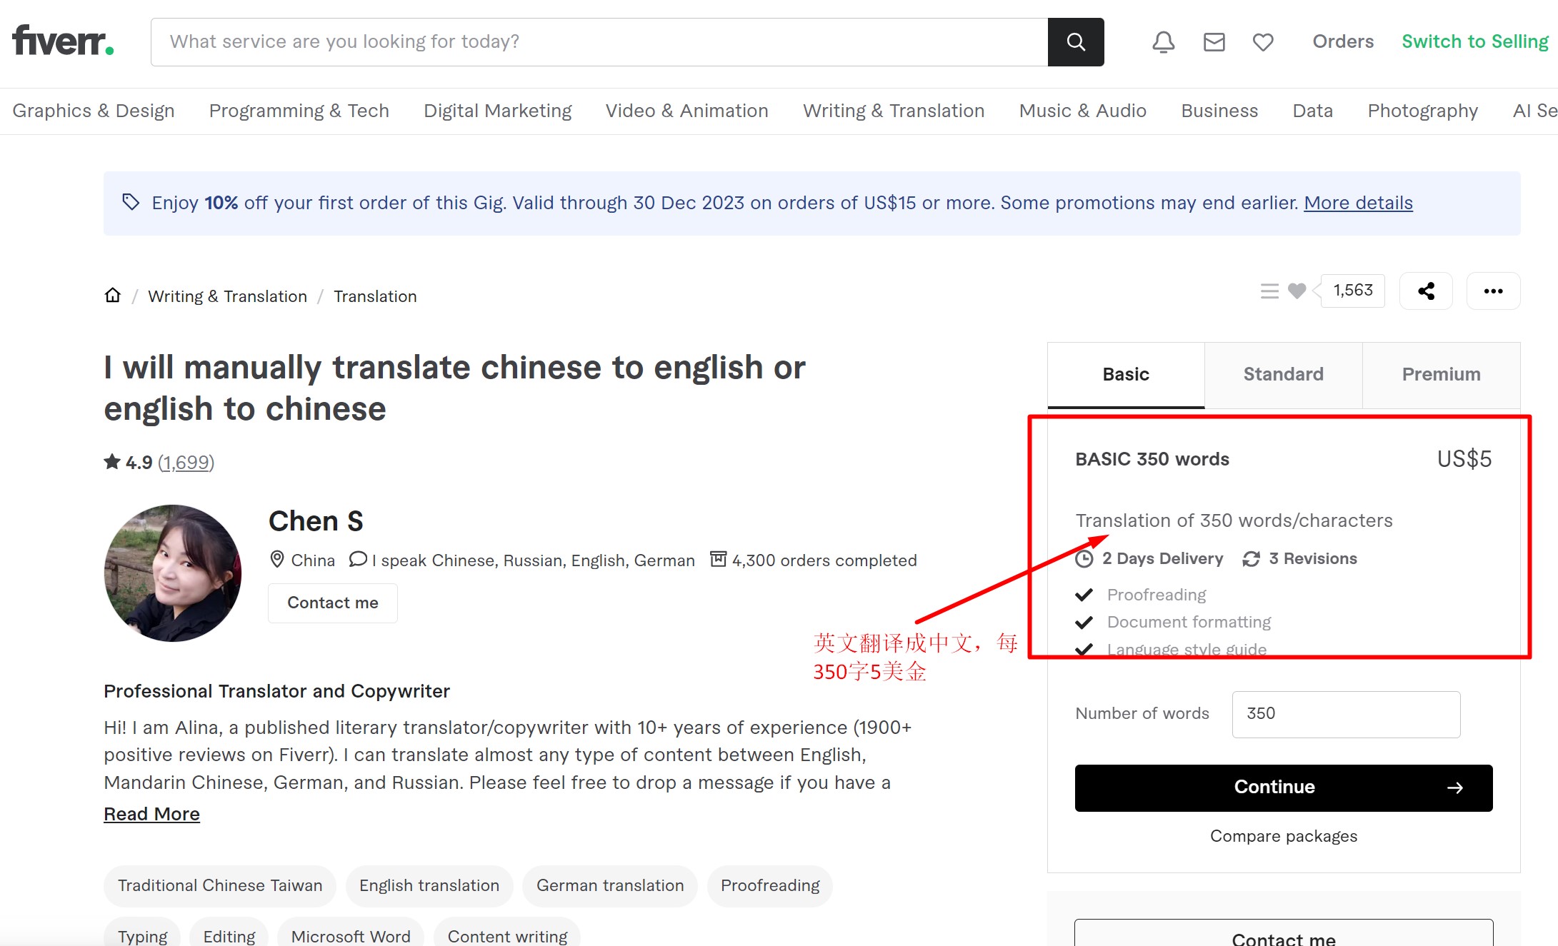Viewport: 1558px width, 946px height.
Task: Open the save-to-list menu icon
Action: coord(1269,291)
